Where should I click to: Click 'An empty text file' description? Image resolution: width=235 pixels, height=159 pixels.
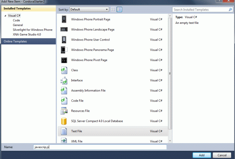coord(187,23)
